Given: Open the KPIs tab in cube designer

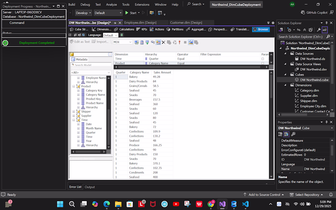Looking at the screenshot, I should click(x=142, y=29).
